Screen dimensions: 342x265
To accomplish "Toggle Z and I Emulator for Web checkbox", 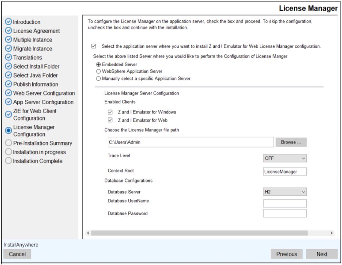I will pyautogui.click(x=110, y=120).
